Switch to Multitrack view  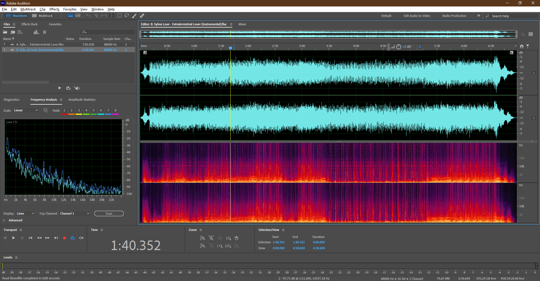point(42,16)
